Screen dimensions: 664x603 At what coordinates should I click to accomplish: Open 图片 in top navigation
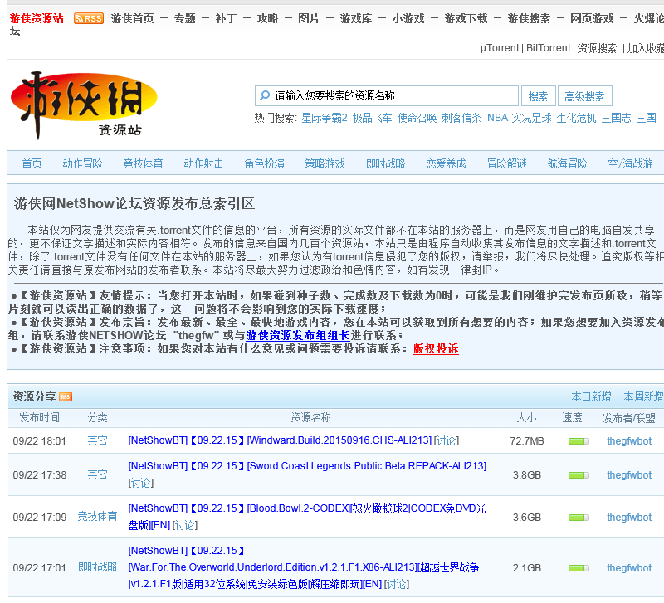point(309,18)
